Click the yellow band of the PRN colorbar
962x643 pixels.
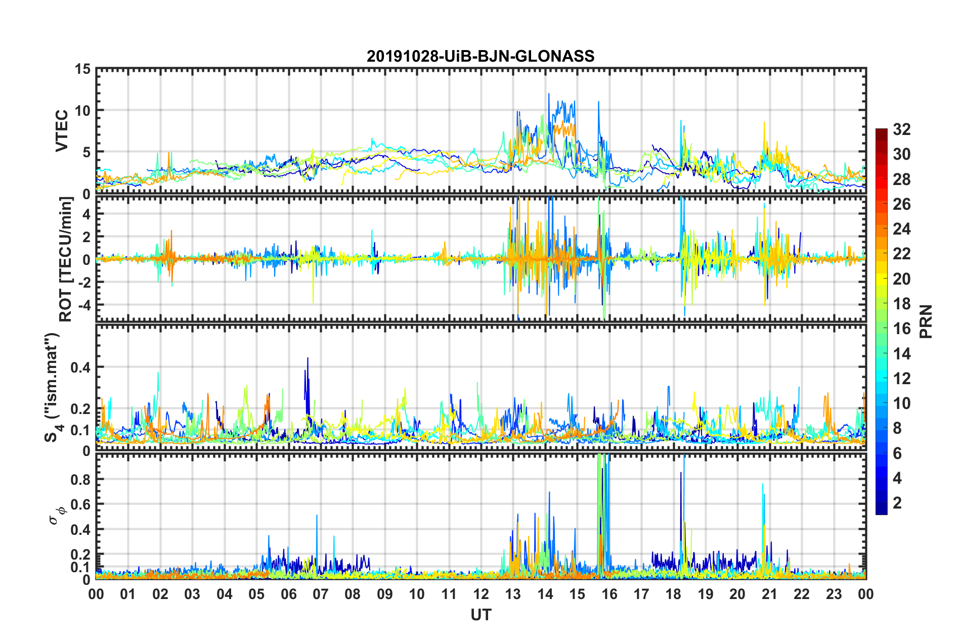tap(882, 279)
